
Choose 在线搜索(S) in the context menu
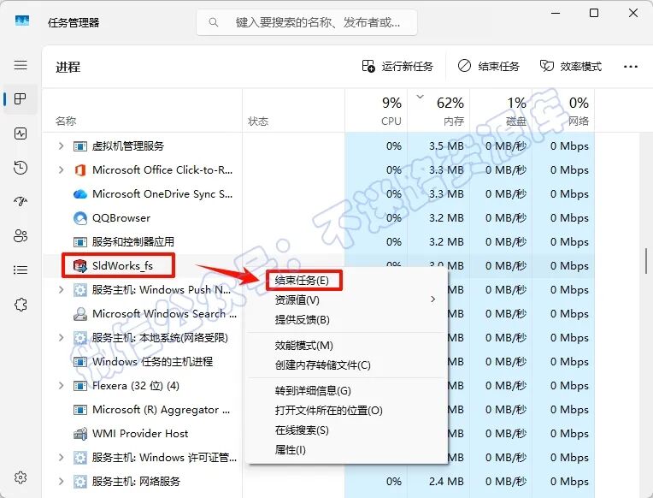click(347, 430)
